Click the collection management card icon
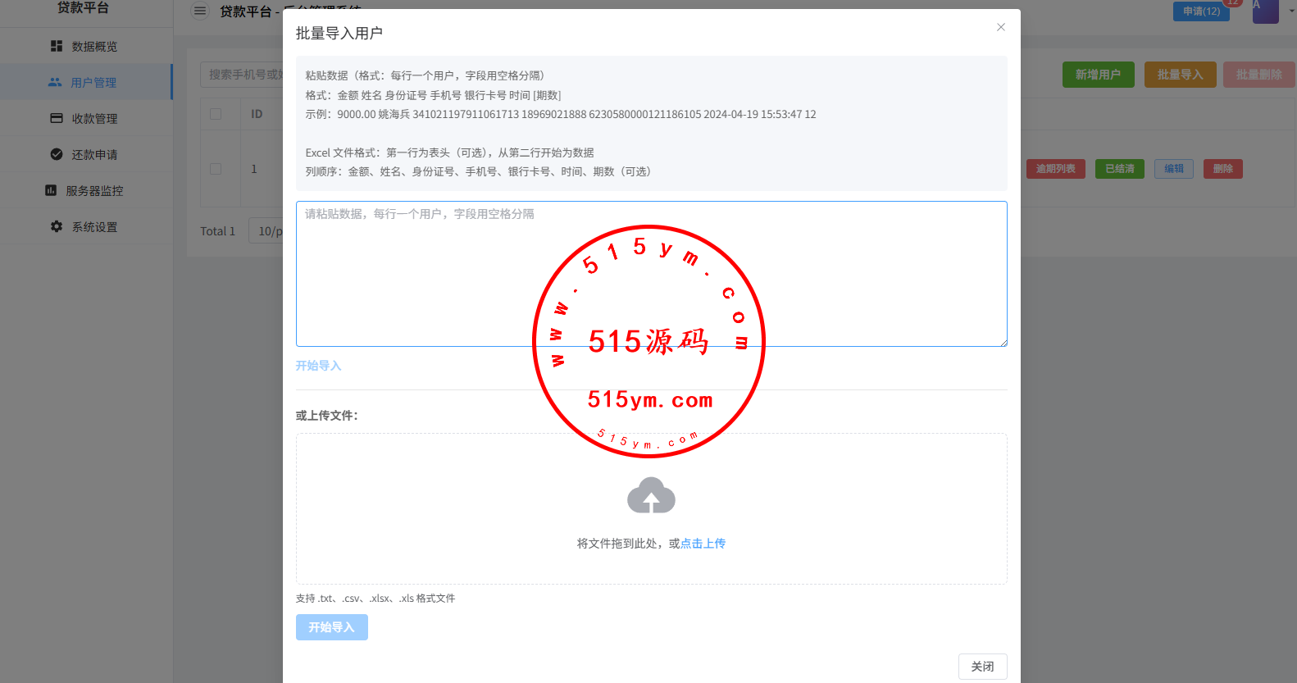The width and height of the screenshot is (1297, 683). point(57,119)
